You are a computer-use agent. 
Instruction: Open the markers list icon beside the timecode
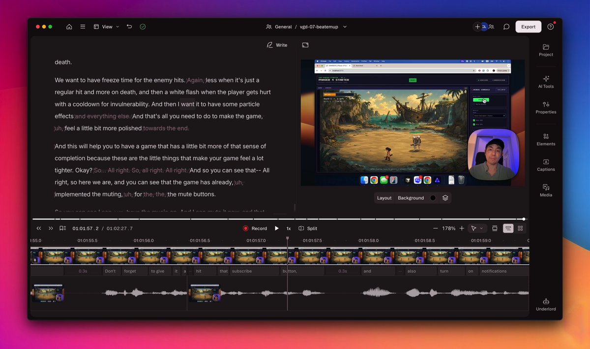point(62,228)
